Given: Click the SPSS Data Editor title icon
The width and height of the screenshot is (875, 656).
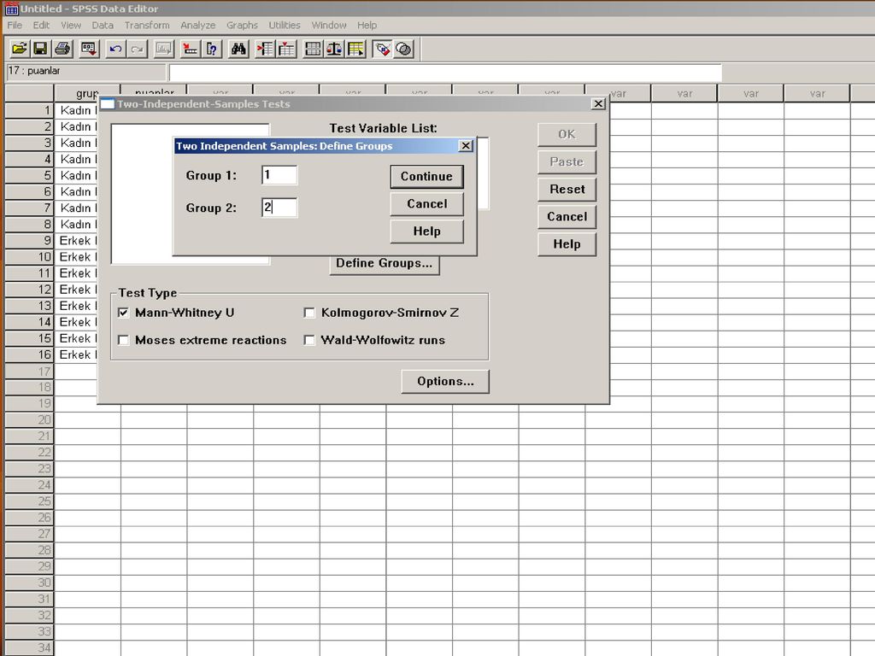Looking at the screenshot, I should (x=11, y=9).
